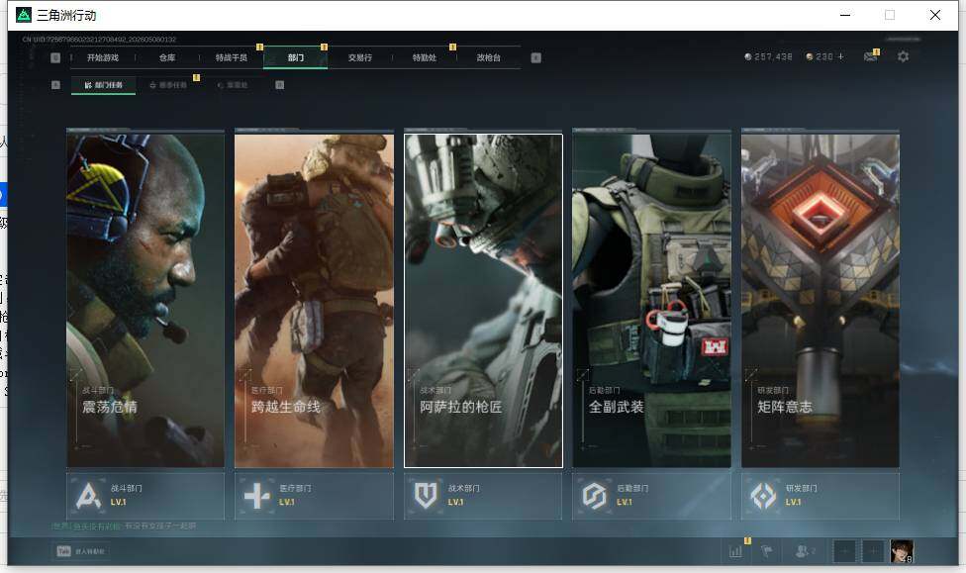Switch to the 改枪台 tab
The image size is (966, 573).
tap(489, 57)
